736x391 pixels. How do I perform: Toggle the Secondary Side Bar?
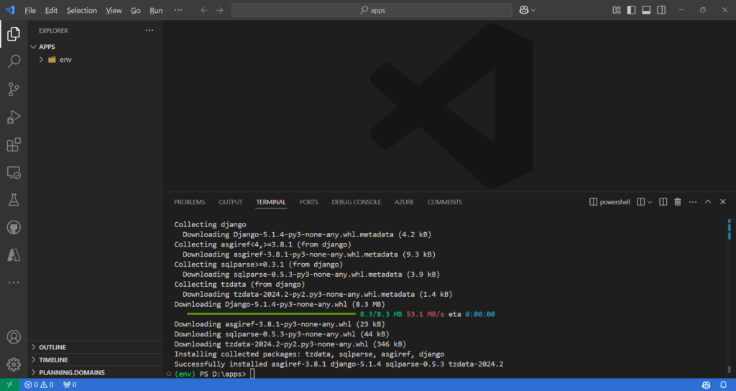click(x=661, y=10)
